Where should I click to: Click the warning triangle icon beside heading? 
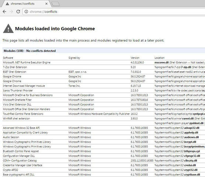coord(8,28)
